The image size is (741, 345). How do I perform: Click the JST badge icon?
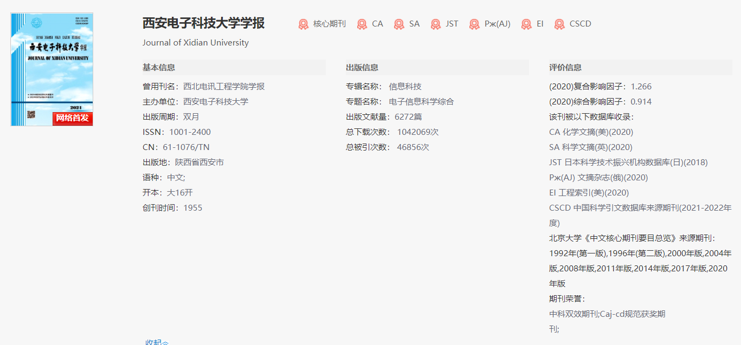point(435,24)
